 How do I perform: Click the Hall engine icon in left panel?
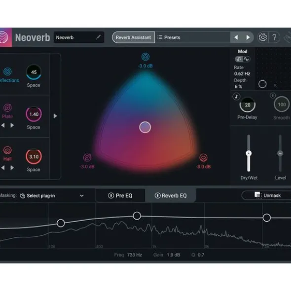[7, 150]
